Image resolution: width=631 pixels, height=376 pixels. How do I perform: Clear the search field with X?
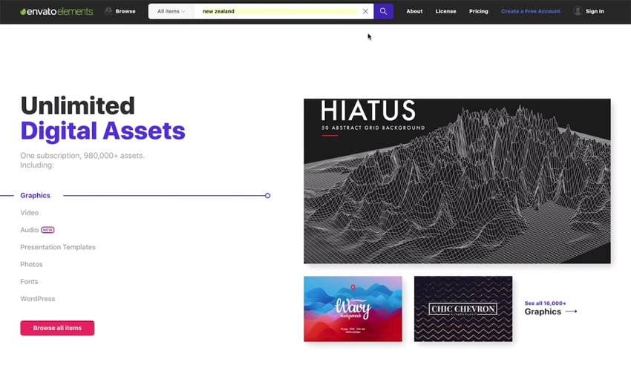(365, 11)
